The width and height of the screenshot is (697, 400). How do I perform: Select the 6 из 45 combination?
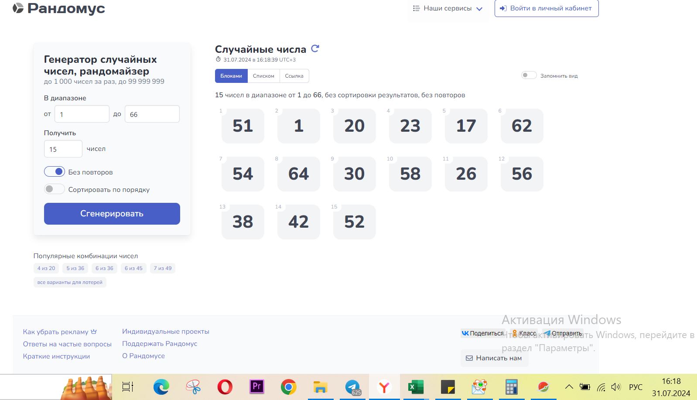[x=133, y=268]
